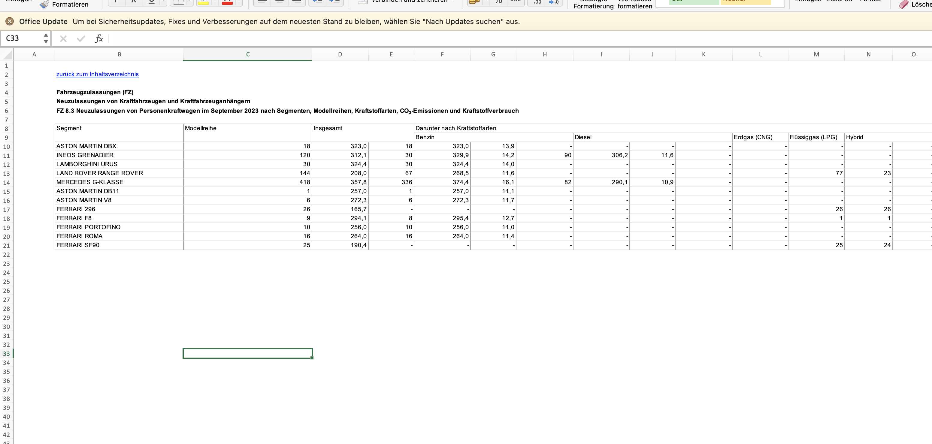The height and width of the screenshot is (444, 932).
Task: Select row header 14
Action: point(7,183)
